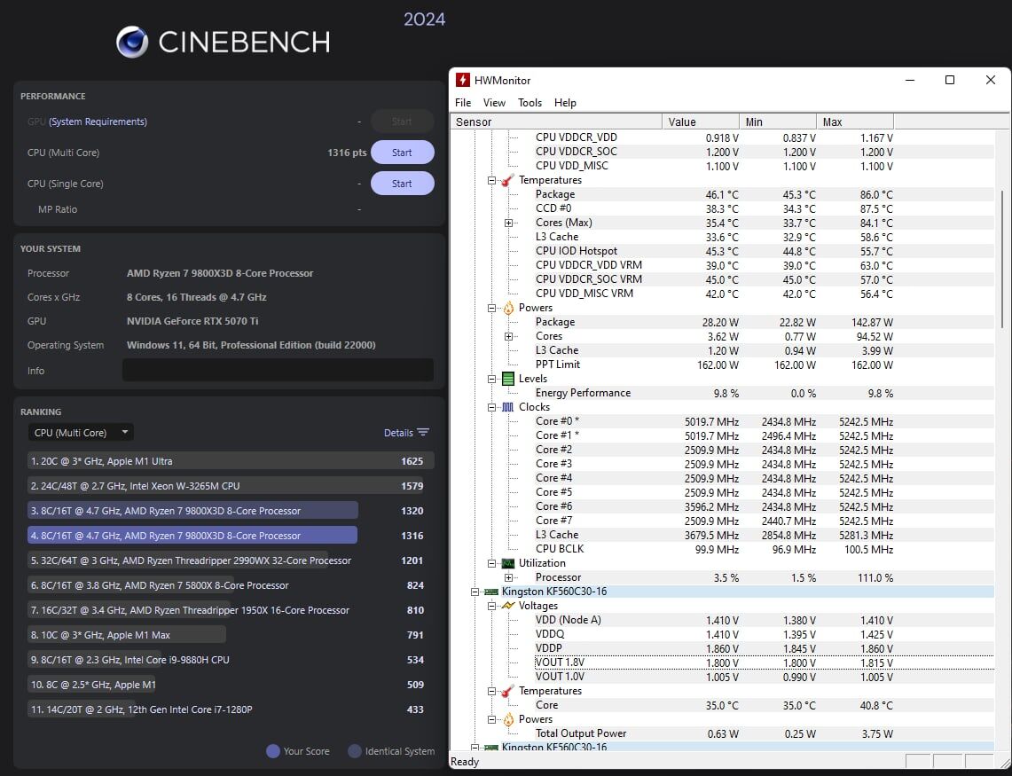
Task: Click the green Levels icon
Action: coord(508,379)
